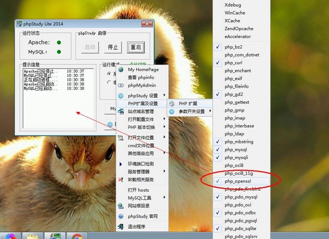Viewport: 329px width, 239px height.
Task: Open Chrome from the taskbar
Action: (77, 236)
